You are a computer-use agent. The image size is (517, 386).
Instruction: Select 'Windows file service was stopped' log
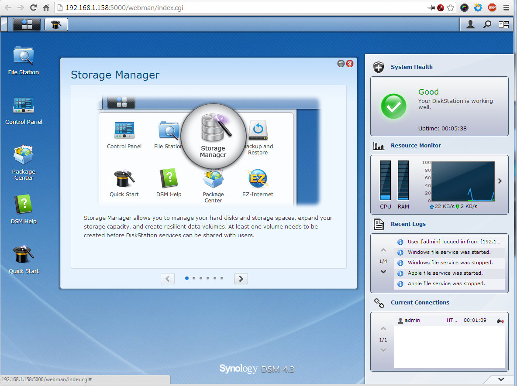(x=449, y=263)
